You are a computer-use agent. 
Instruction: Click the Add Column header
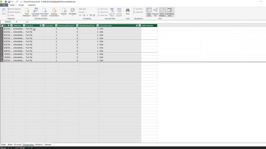149,26
